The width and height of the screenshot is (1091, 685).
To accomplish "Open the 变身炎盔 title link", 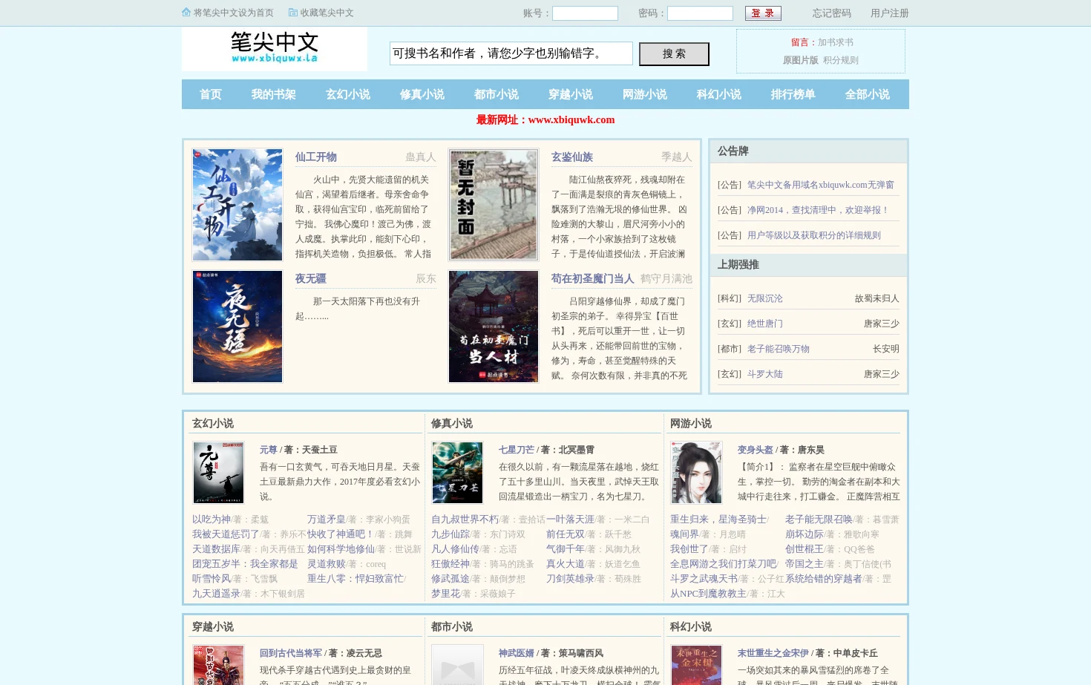I will (x=756, y=450).
